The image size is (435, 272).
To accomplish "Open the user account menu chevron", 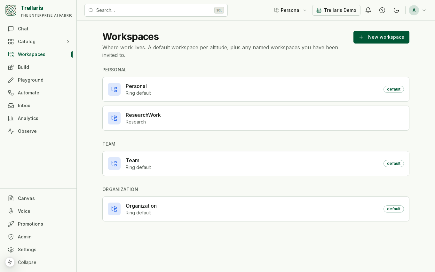I will click(x=424, y=10).
